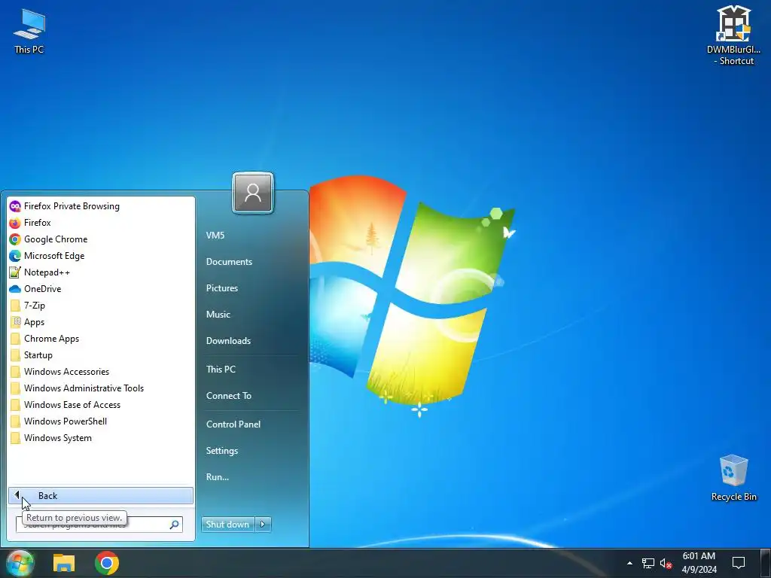
Task: Open Connect To in the start menu
Action: (x=229, y=396)
